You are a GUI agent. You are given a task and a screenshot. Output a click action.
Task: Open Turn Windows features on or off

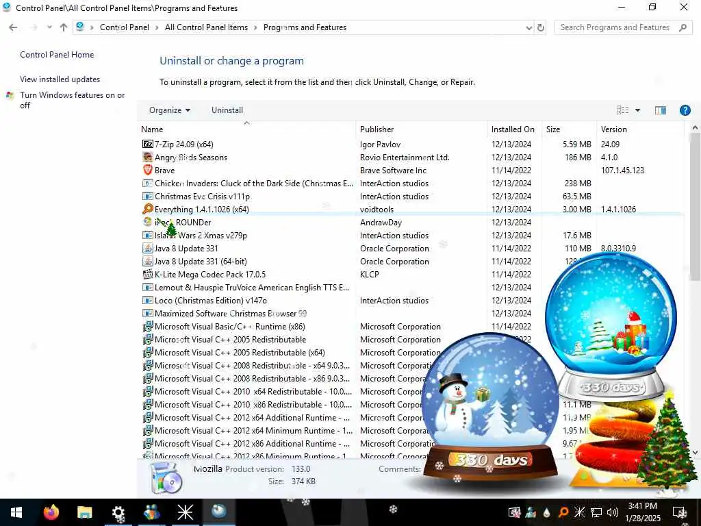click(x=73, y=100)
